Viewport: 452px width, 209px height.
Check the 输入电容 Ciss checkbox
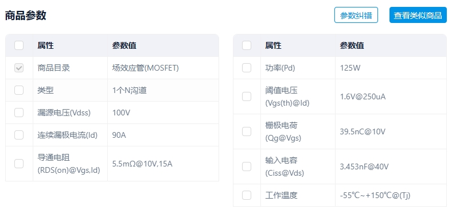[x=247, y=167]
